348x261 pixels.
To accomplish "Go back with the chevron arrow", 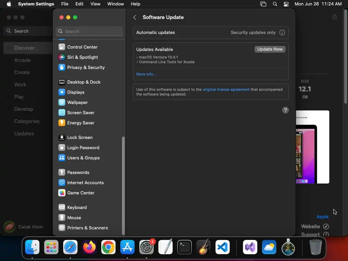I will tap(135, 17).
